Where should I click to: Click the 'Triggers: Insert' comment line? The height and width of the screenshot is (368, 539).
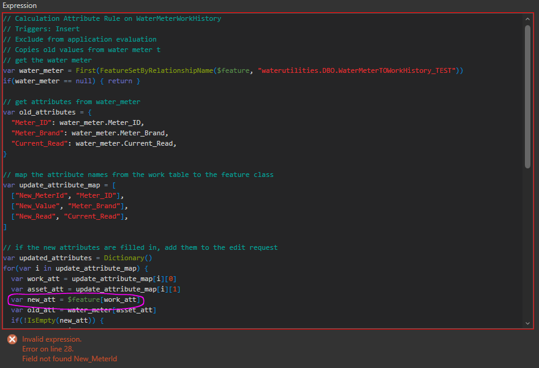pyautogui.click(x=41, y=29)
